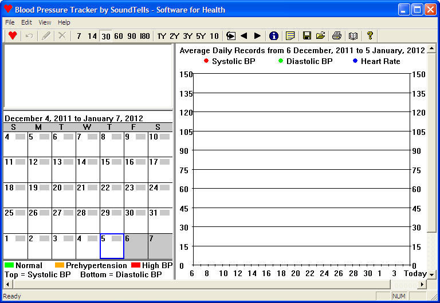Click the chart scrollbar down arrow

431,275
